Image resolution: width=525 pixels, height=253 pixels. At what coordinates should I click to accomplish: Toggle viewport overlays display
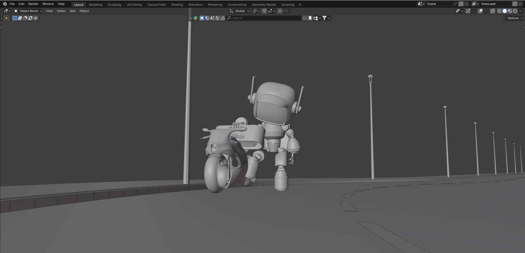pos(480,11)
